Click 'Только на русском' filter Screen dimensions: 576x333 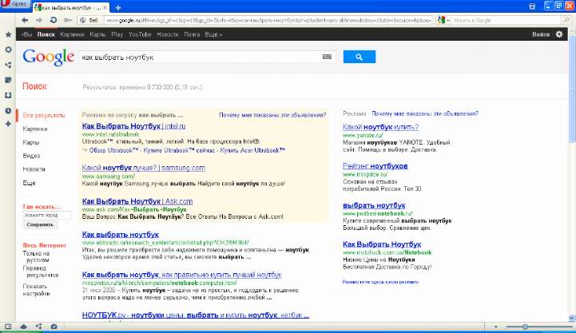[x=37, y=256]
